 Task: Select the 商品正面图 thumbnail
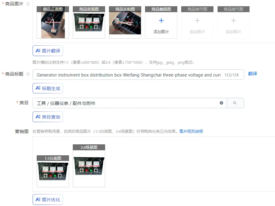click(x=53, y=22)
